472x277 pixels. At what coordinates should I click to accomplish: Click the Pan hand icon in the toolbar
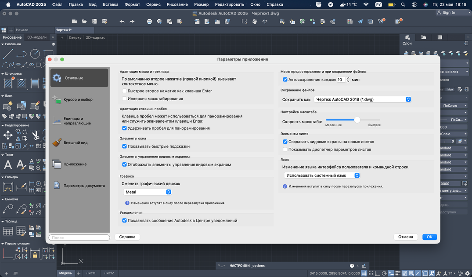pyautogui.click(x=255, y=22)
